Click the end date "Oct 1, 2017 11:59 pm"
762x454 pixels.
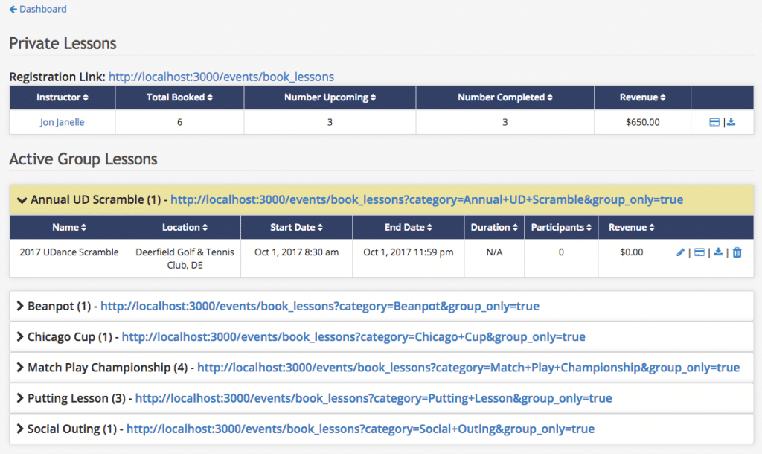409,252
